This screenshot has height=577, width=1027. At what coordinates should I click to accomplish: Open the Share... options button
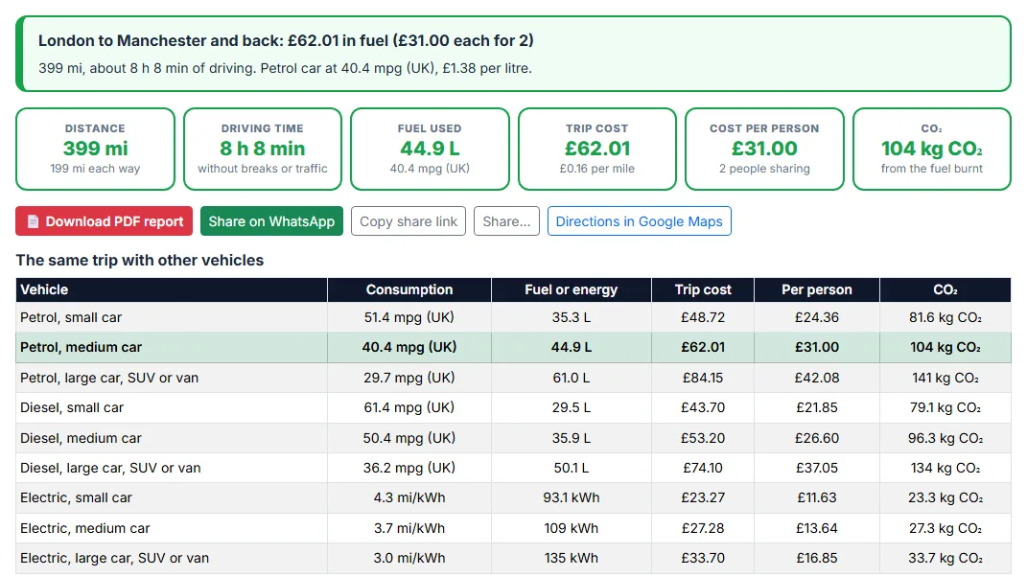coord(507,221)
